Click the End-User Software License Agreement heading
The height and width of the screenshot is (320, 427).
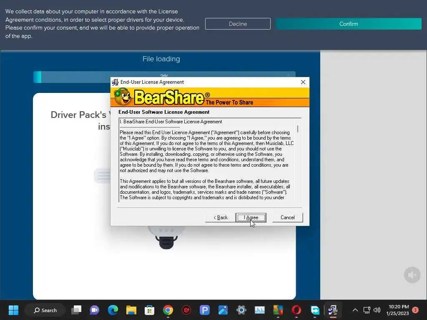coord(164,112)
